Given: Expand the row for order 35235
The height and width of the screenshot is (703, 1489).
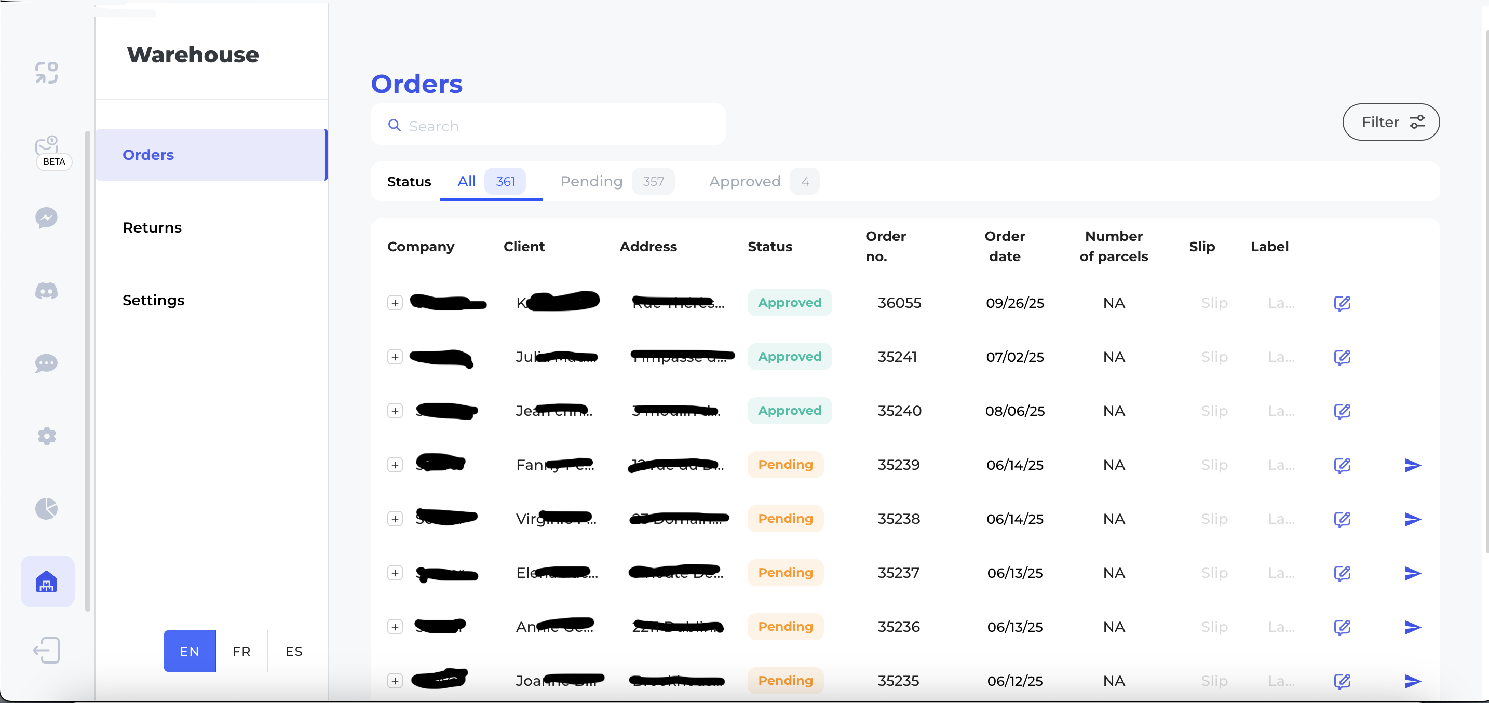Looking at the screenshot, I should (396, 681).
